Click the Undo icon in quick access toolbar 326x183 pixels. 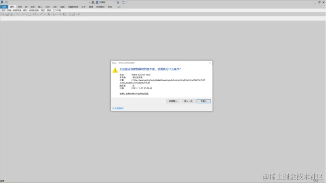17,14
